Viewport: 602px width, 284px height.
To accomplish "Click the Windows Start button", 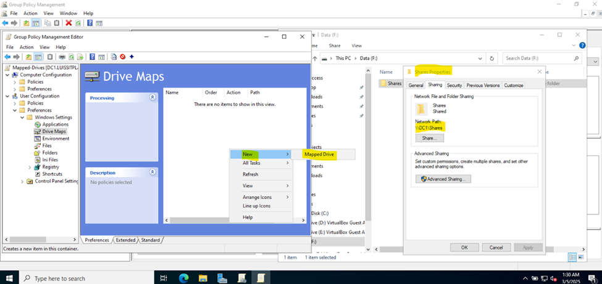I will pos(9,278).
